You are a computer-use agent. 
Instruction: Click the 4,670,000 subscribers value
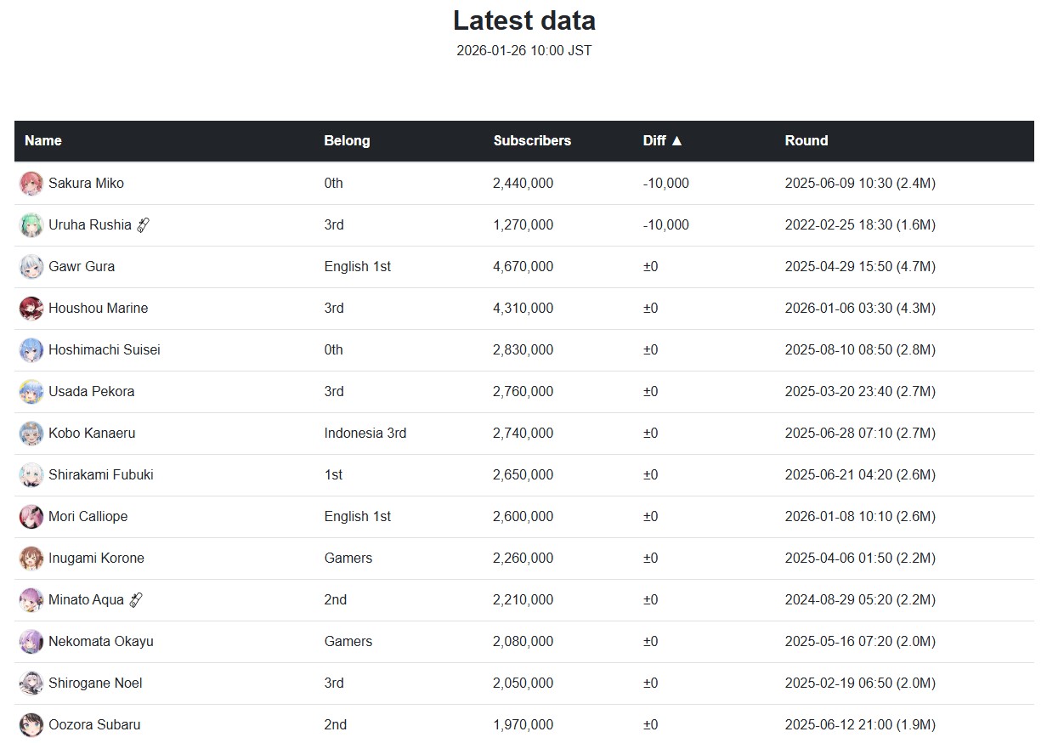(523, 267)
